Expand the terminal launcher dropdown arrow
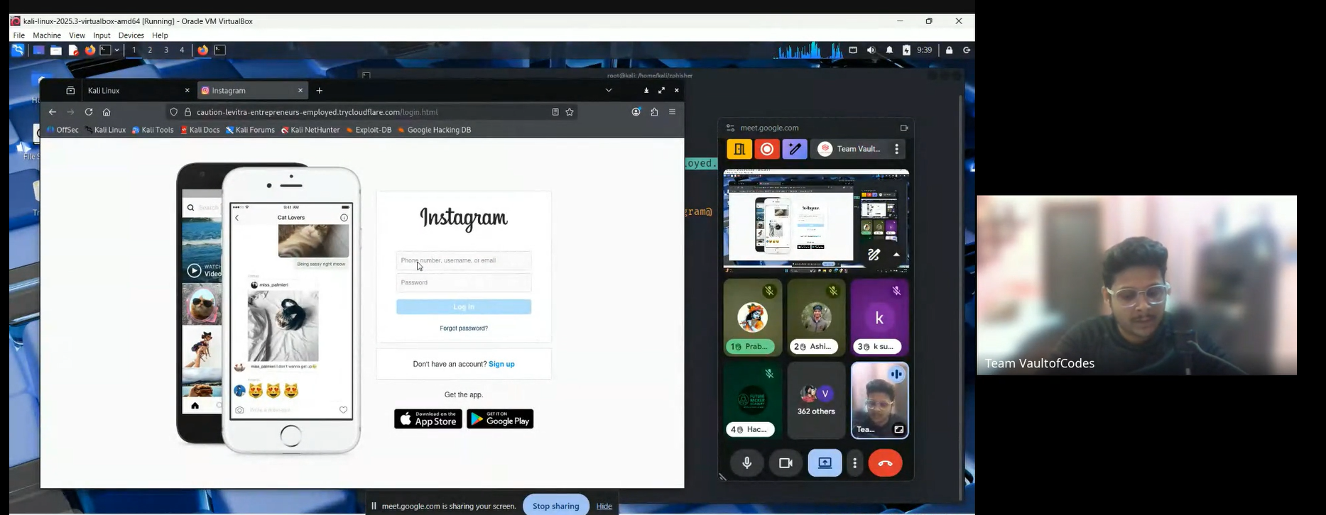Viewport: 1326px width, 515px height. click(116, 50)
